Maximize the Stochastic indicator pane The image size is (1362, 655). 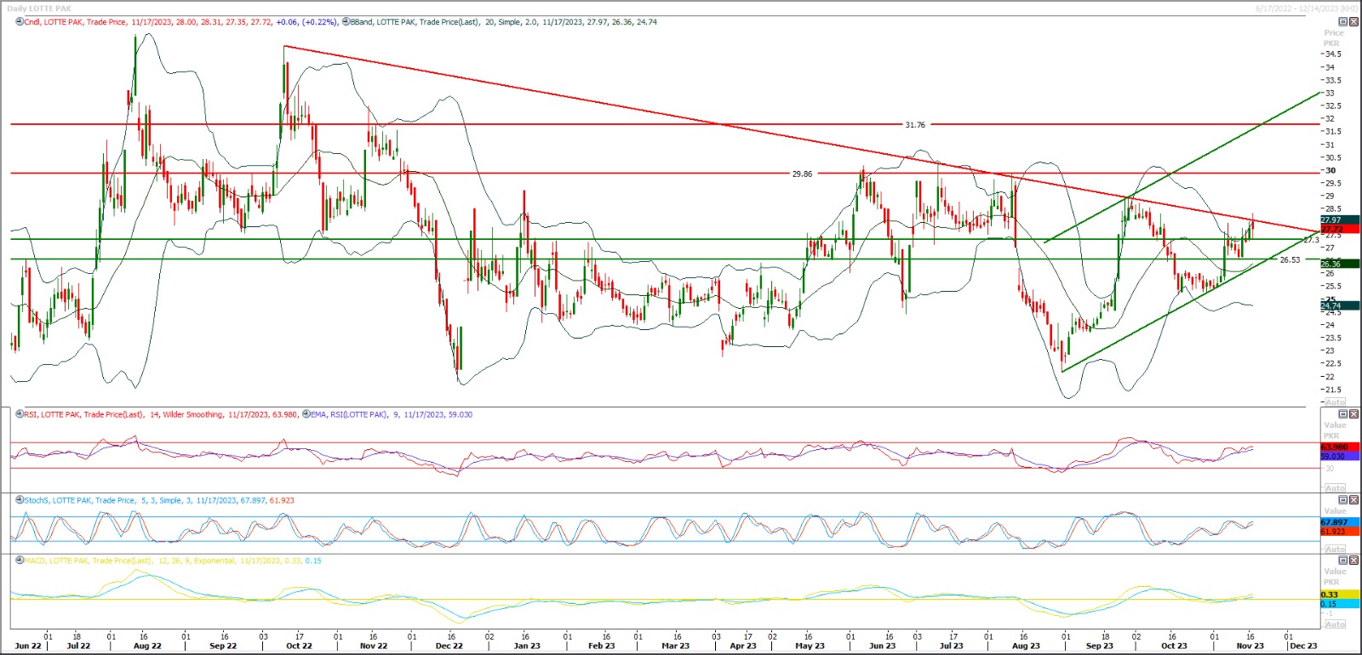tap(1343, 500)
